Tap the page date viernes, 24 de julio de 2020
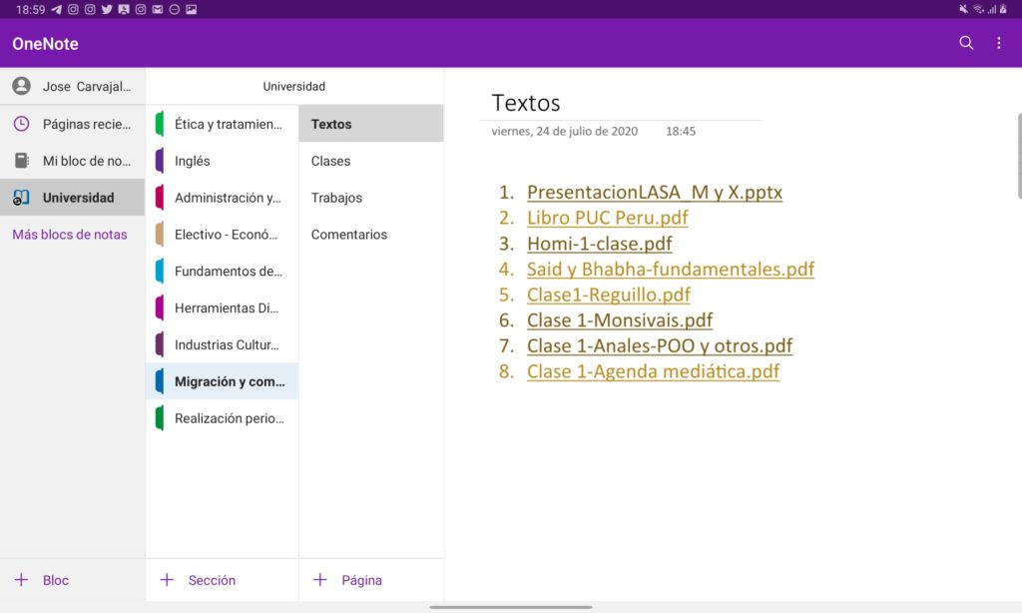The image size is (1022, 613). 565,131
